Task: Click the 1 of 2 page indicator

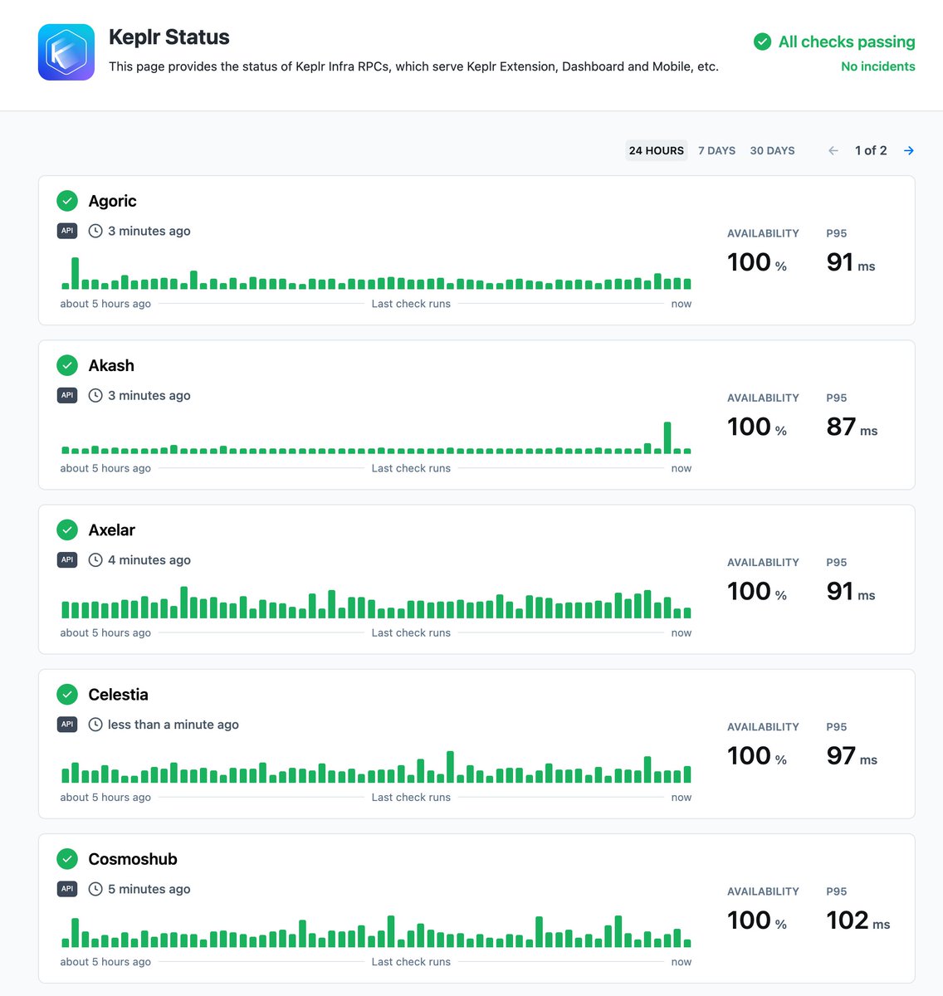Action: (x=871, y=150)
